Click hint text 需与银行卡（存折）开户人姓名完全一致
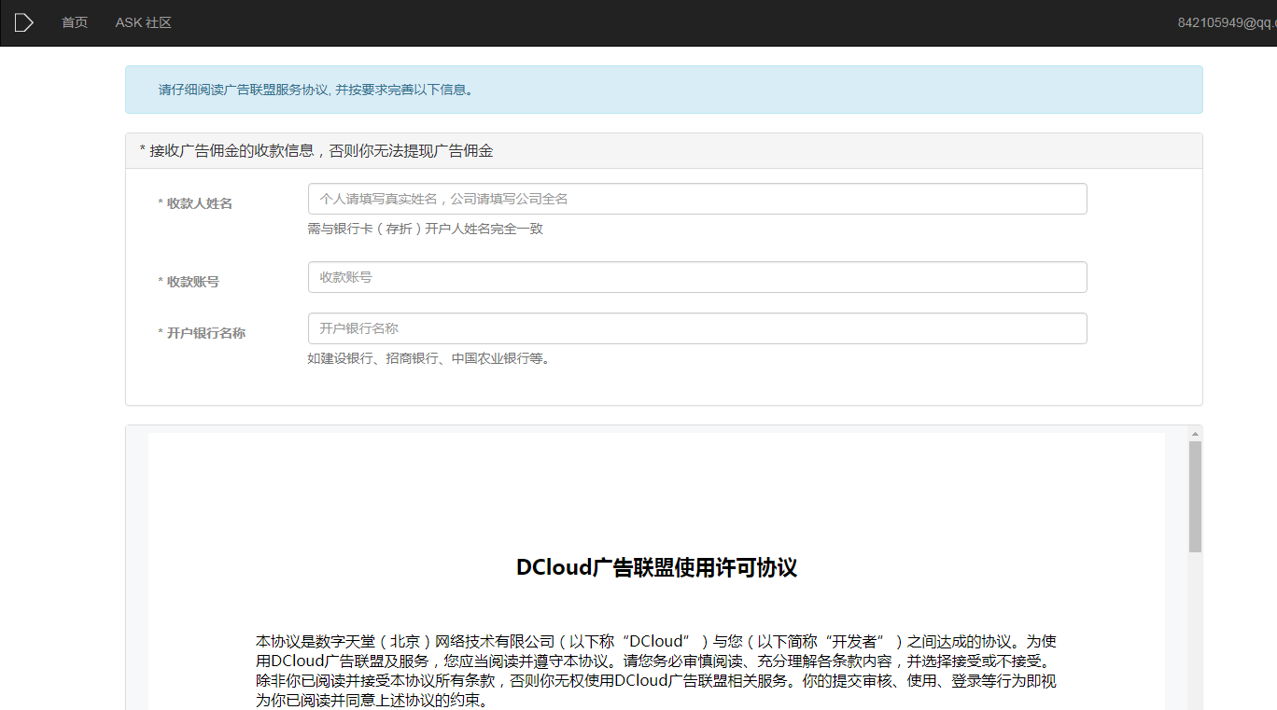Image resolution: width=1277 pixels, height=710 pixels. [x=426, y=229]
